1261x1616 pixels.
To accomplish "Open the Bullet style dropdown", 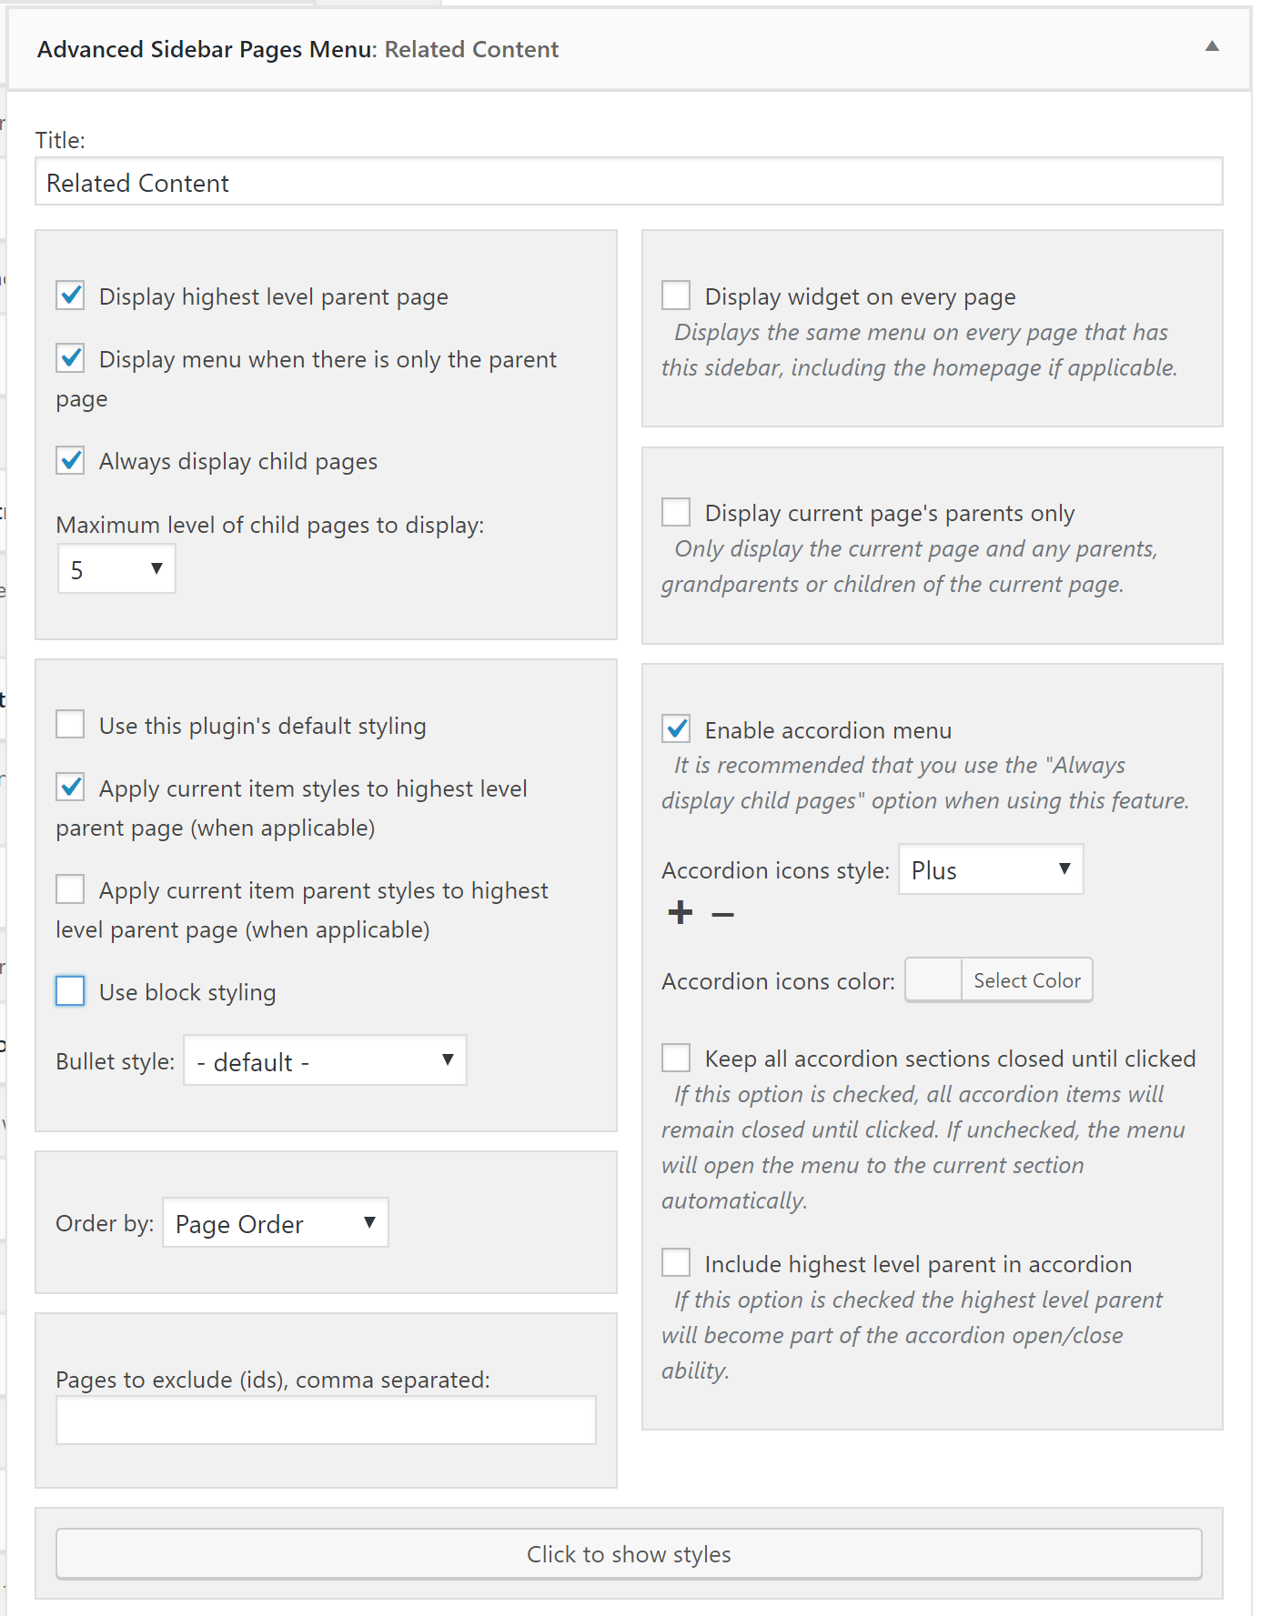I will pyautogui.click(x=324, y=1060).
